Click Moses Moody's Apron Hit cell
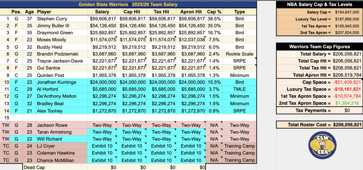The width and height of the screenshot is (363, 170). (x=191, y=40)
